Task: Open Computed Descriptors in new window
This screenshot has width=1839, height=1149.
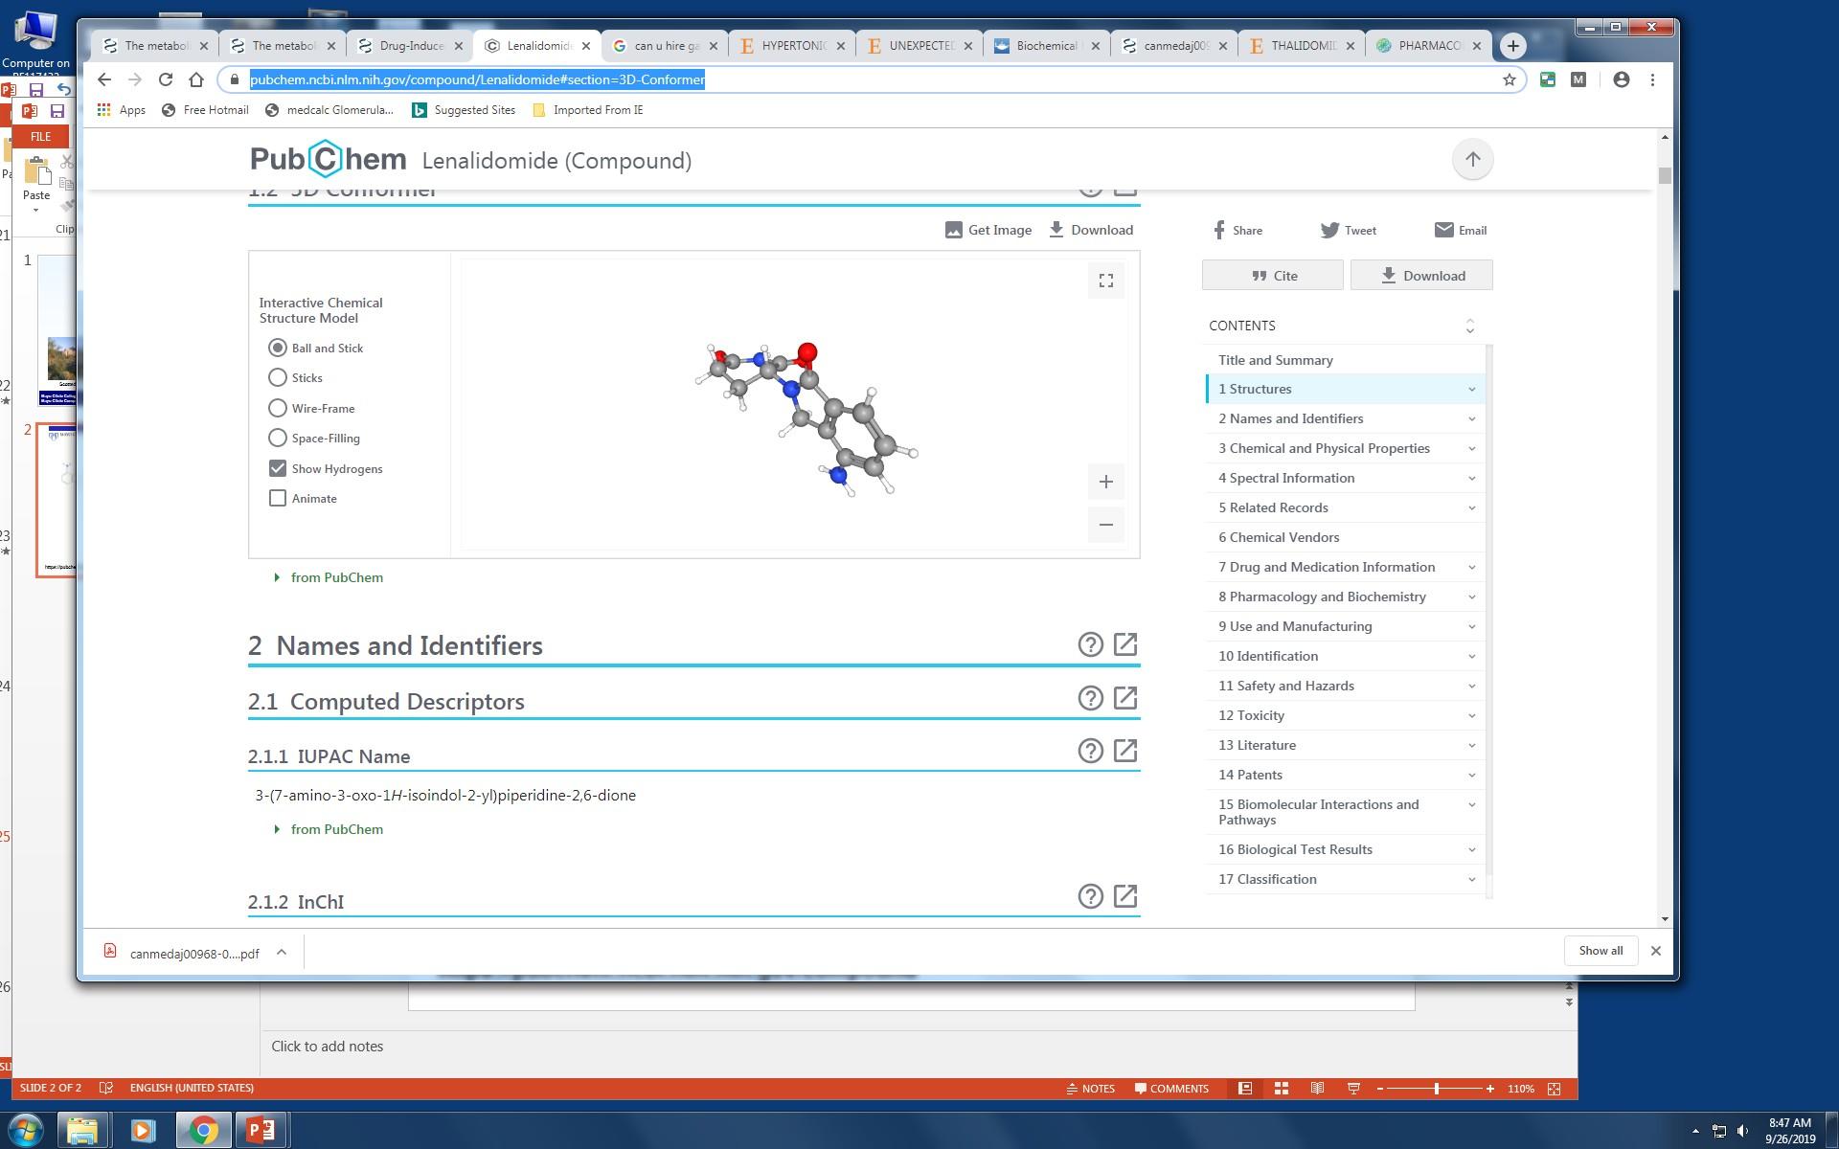Action: click(x=1125, y=698)
